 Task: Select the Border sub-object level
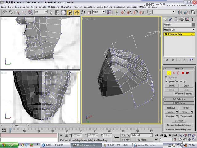tap(178, 73)
